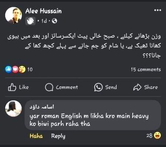The width and height of the screenshot is (166, 147).
Task: Click the Share arrow icon
Action: (137, 87)
